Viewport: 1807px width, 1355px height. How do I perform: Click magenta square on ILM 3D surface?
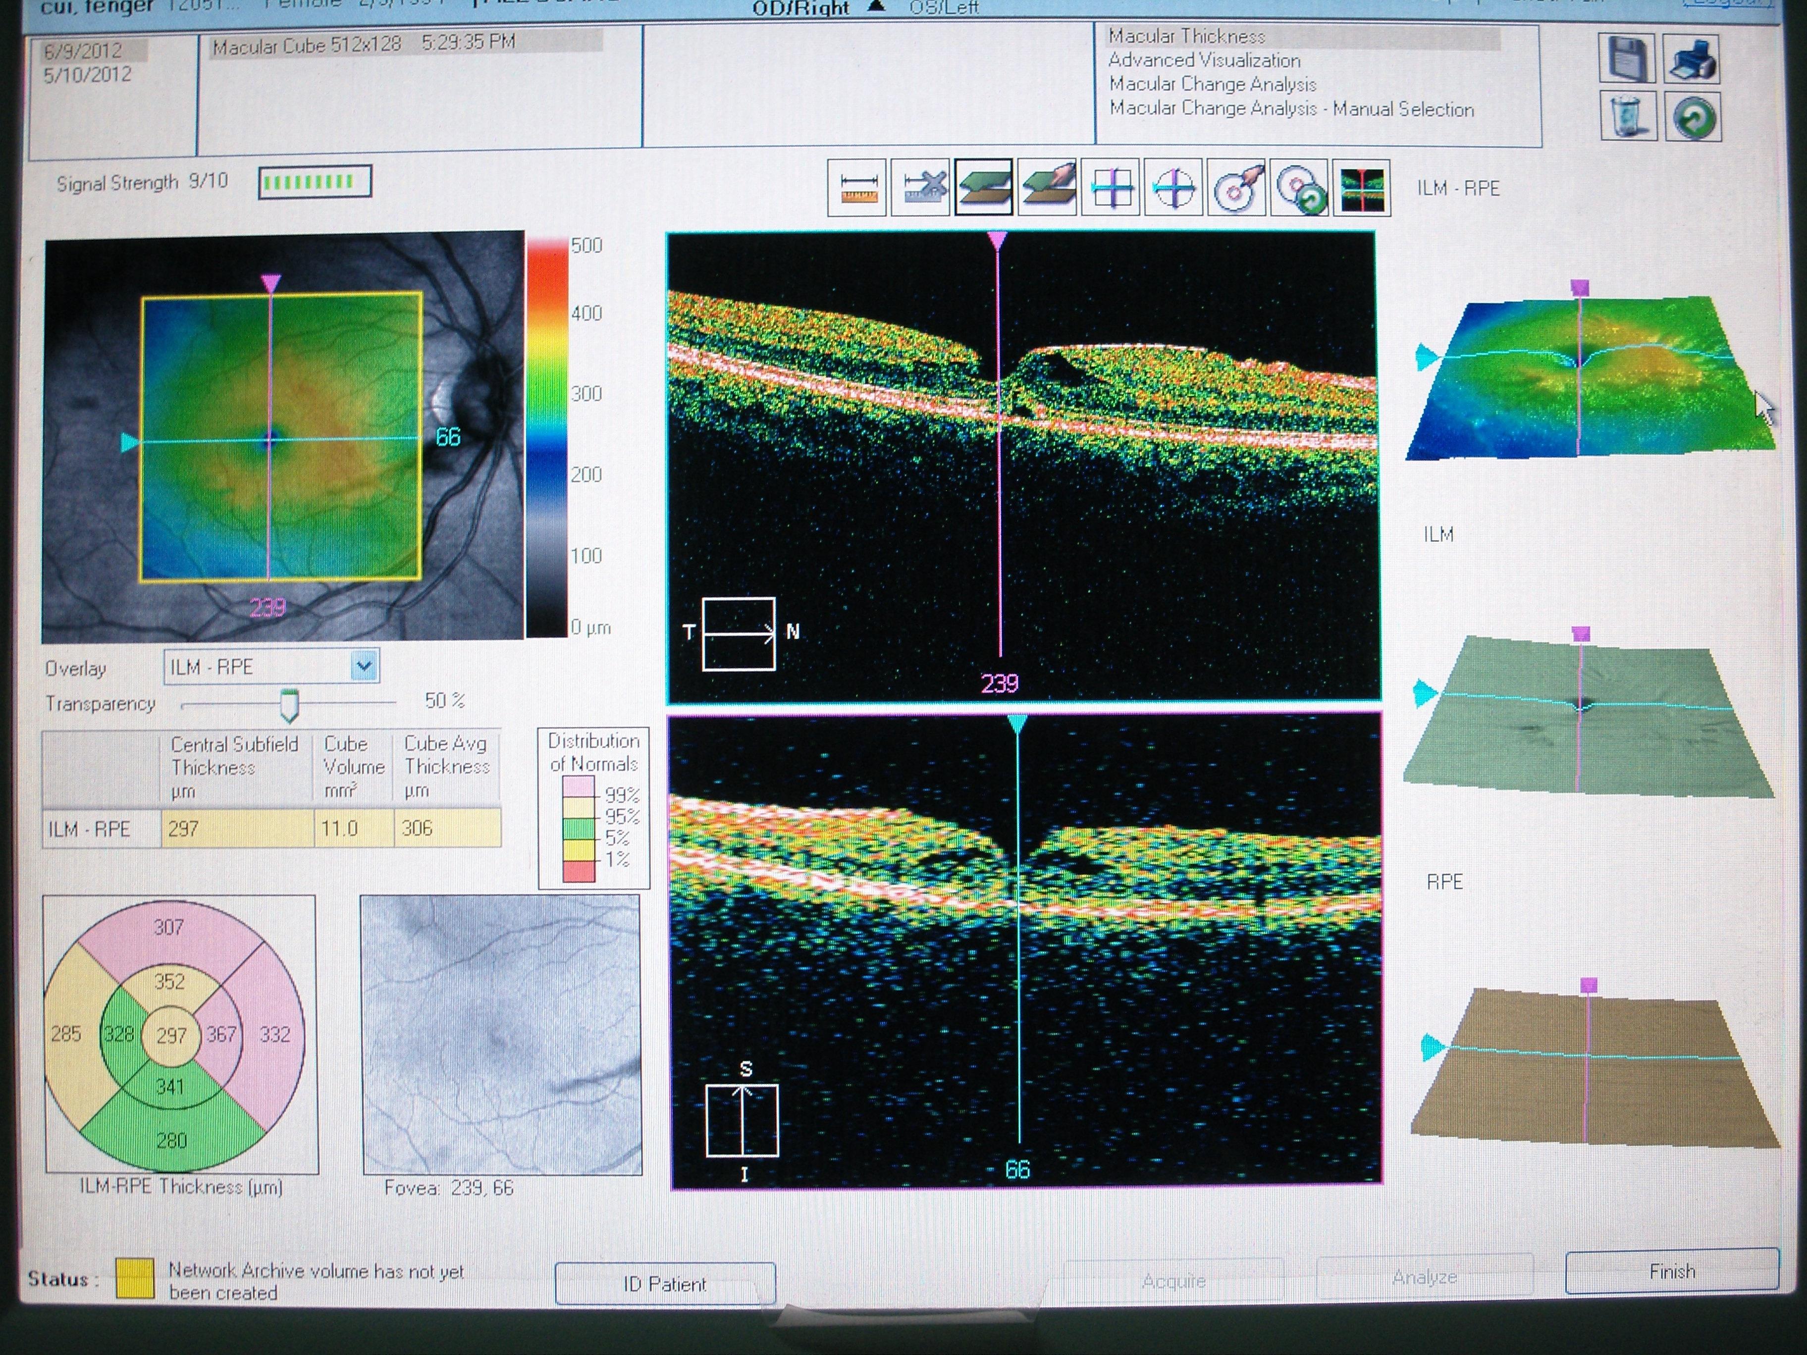[x=1581, y=633]
